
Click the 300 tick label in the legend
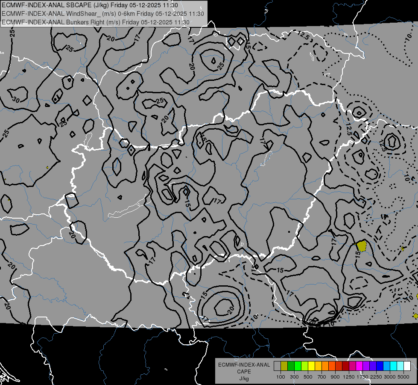tap(294, 377)
